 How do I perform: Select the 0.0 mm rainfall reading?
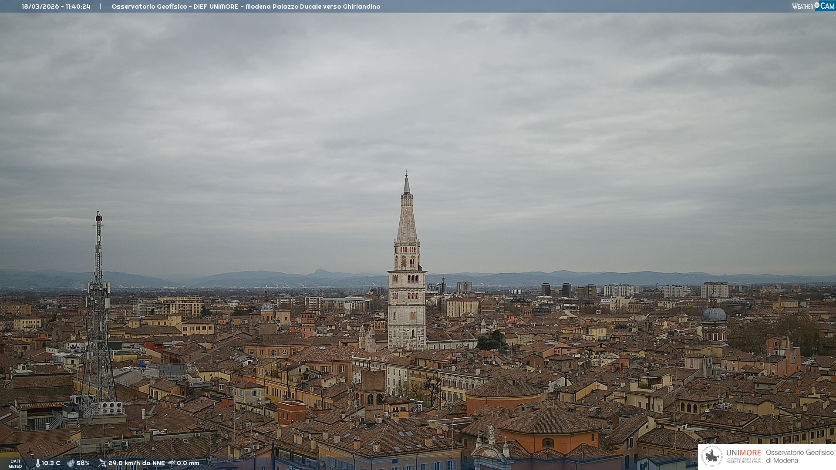tap(188, 463)
